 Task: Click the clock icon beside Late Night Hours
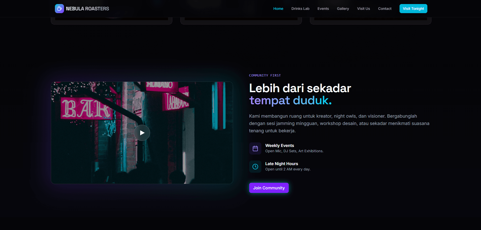click(x=255, y=167)
